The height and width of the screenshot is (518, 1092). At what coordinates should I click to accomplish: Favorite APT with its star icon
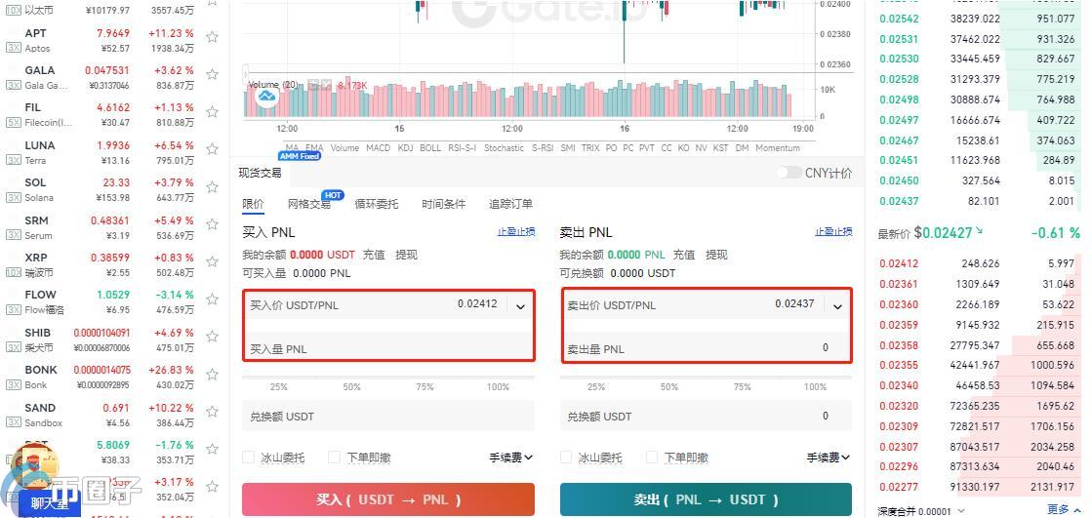[212, 40]
